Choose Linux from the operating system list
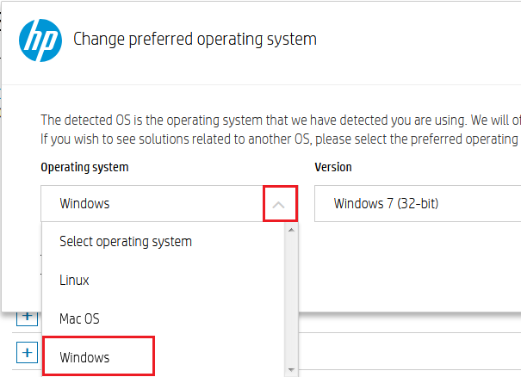Image resolution: width=521 pixels, height=377 pixels. click(74, 280)
